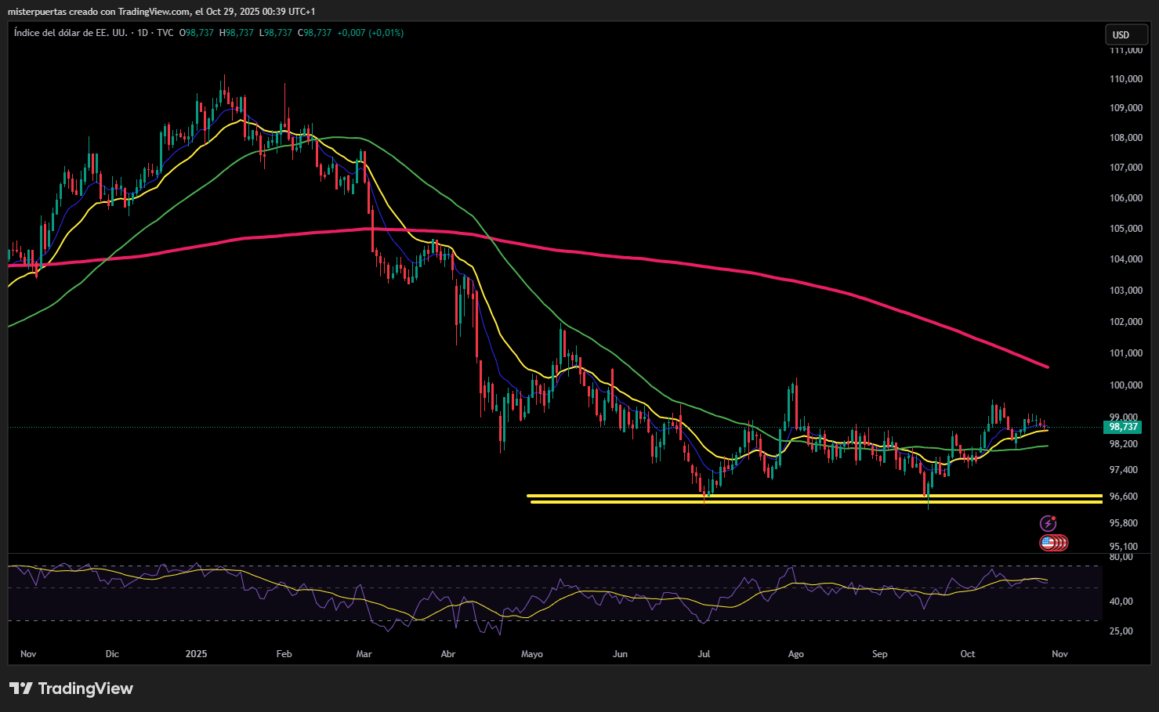Click the low value L98,737
This screenshot has height=712, width=1159.
point(276,33)
